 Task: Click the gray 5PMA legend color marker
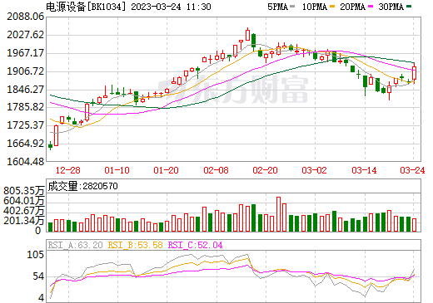292,7
